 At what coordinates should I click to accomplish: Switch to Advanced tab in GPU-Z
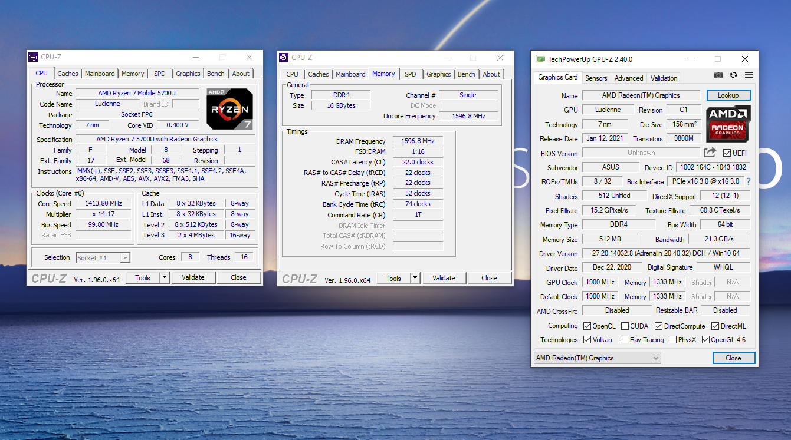tap(629, 78)
